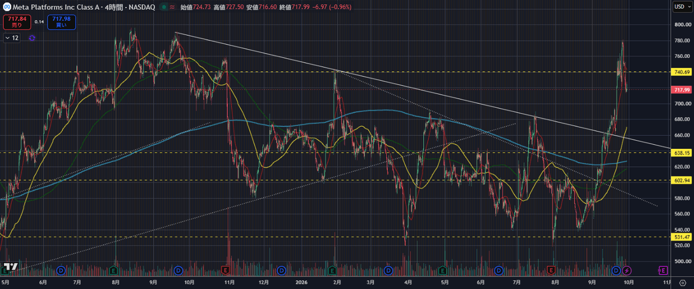Viewport: 694px width, 289px height.
Task: Click the yellow 531.47 price label
Action: [682, 237]
